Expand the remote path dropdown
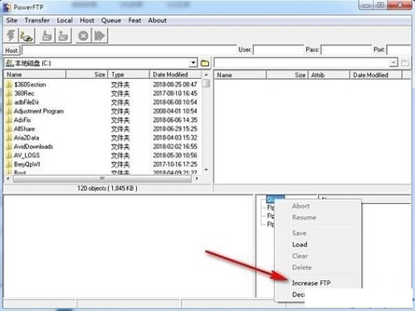The width and height of the screenshot is (415, 311). click(393, 63)
